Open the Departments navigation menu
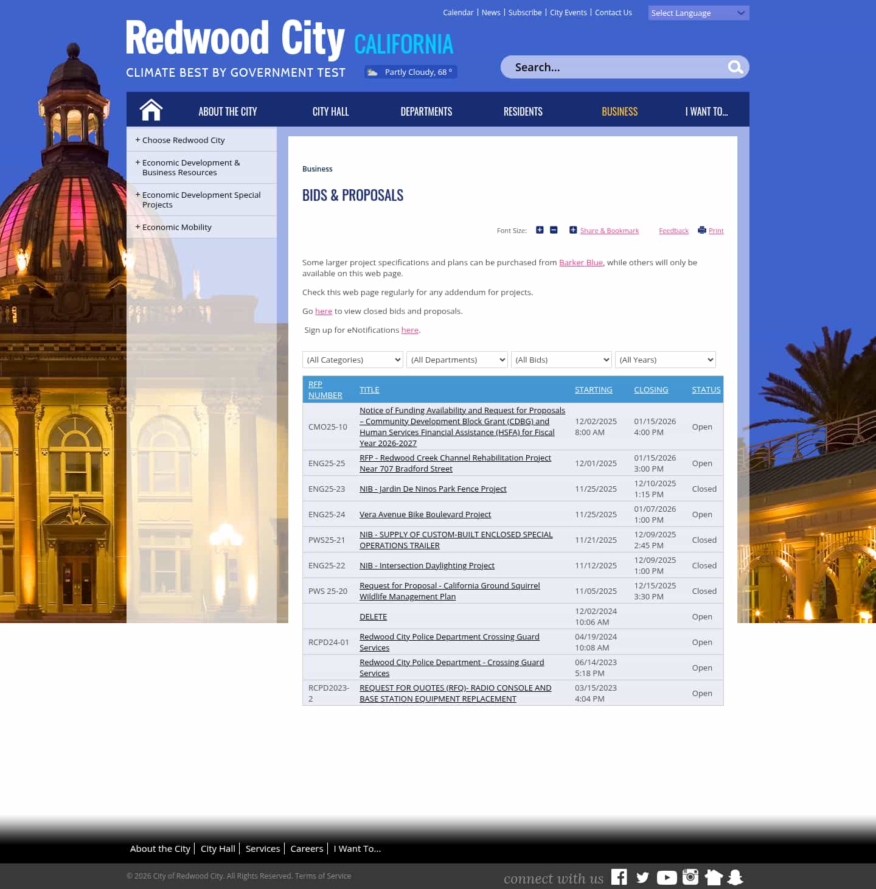876x889 pixels. (426, 111)
